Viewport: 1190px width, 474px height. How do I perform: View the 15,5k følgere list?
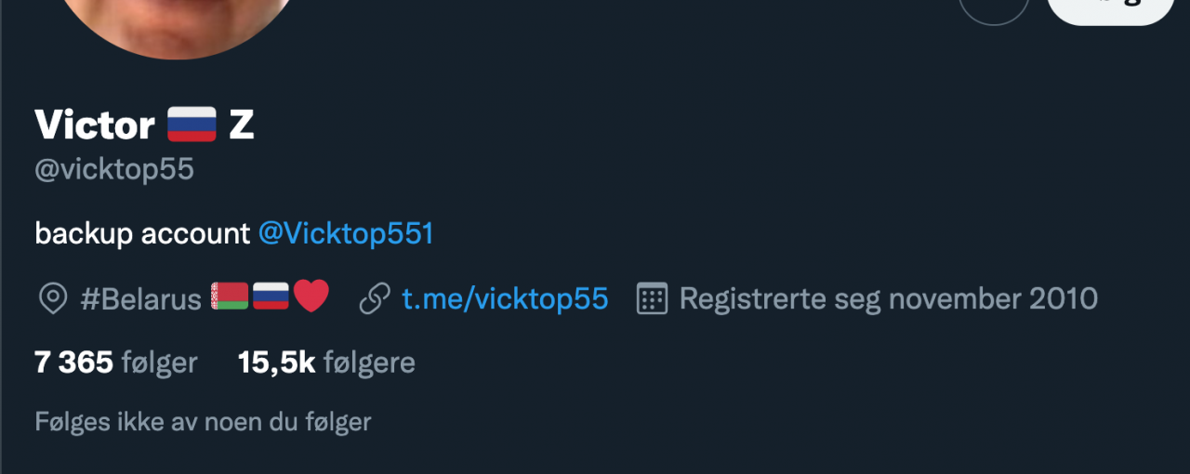point(326,362)
